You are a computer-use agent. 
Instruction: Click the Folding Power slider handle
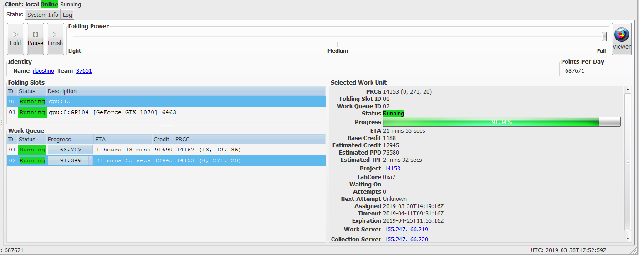(604, 36)
